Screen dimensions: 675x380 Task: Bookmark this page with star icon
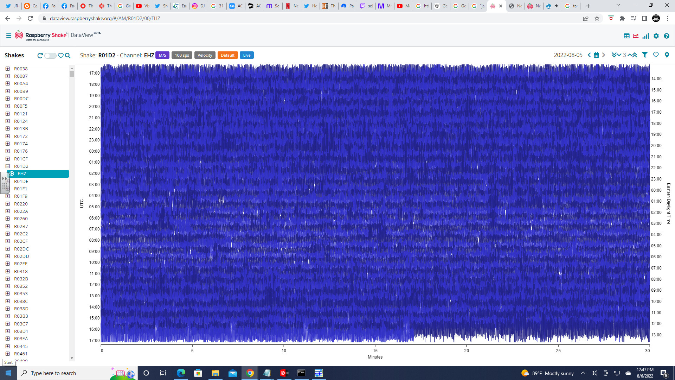pos(597,18)
